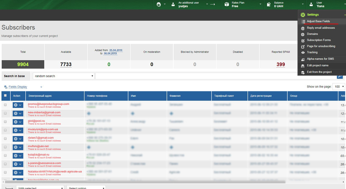The width and height of the screenshot is (346, 189).
Task: Click the User Tiana avatar icon
Action: click(x=311, y=4)
